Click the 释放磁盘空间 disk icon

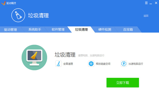point(91,64)
